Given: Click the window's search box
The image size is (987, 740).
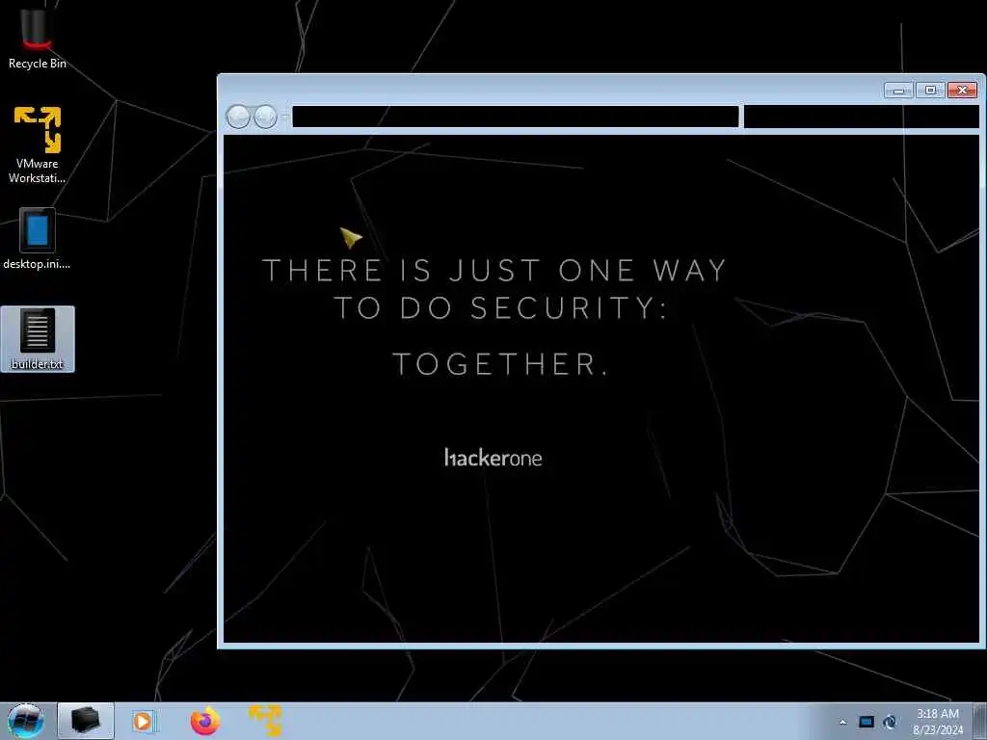Looking at the screenshot, I should [862, 117].
